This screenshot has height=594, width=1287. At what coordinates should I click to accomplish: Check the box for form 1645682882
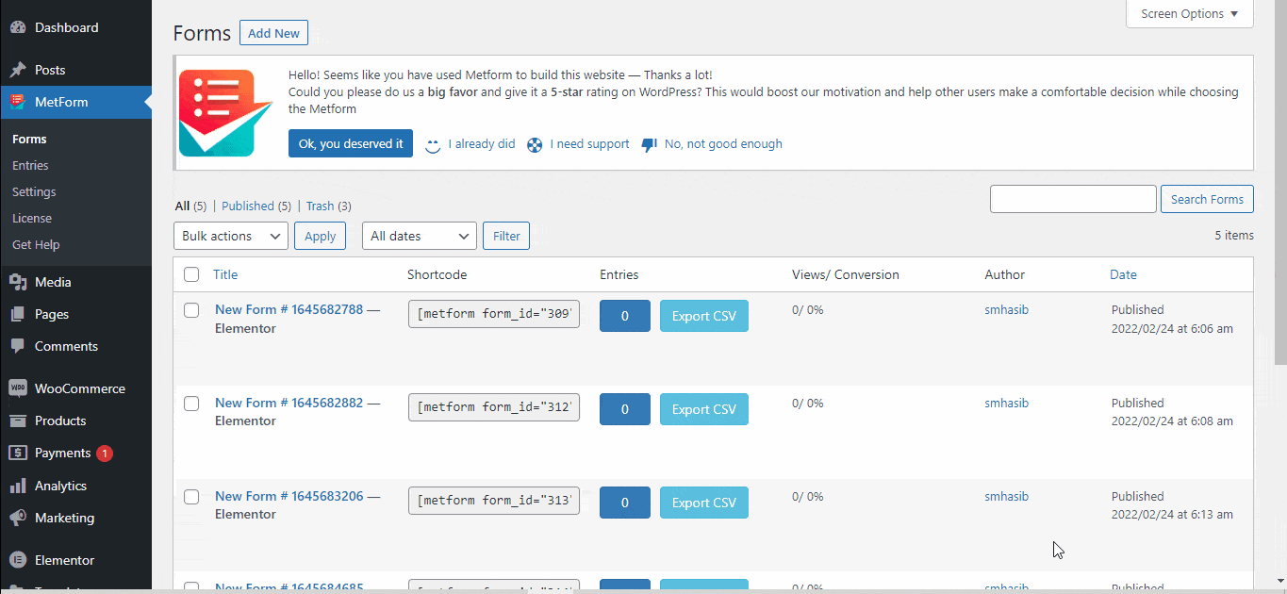[191, 404]
